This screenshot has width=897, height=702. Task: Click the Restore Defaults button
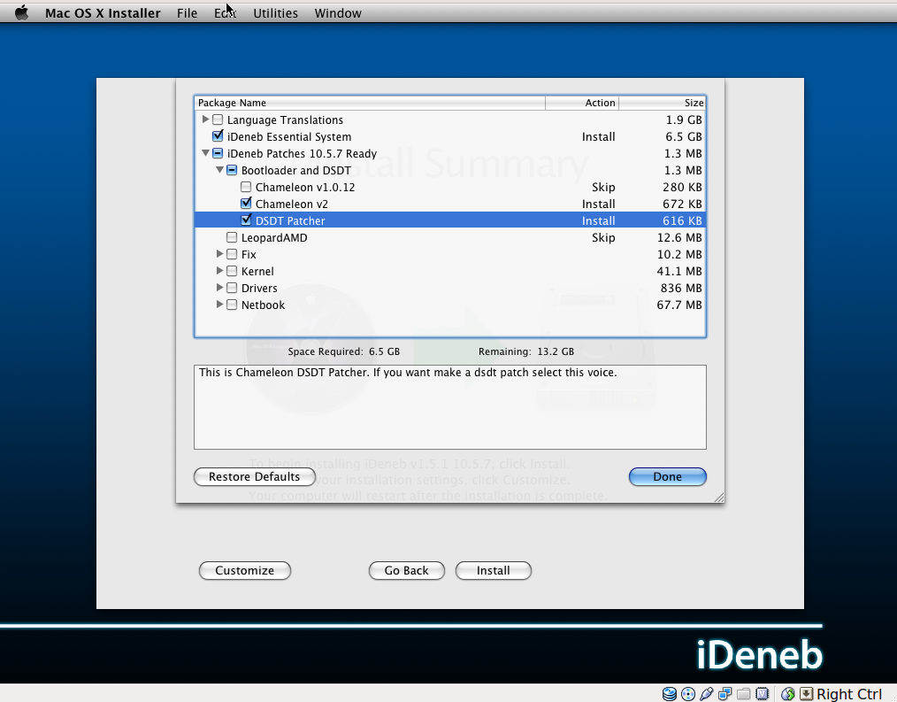point(255,477)
